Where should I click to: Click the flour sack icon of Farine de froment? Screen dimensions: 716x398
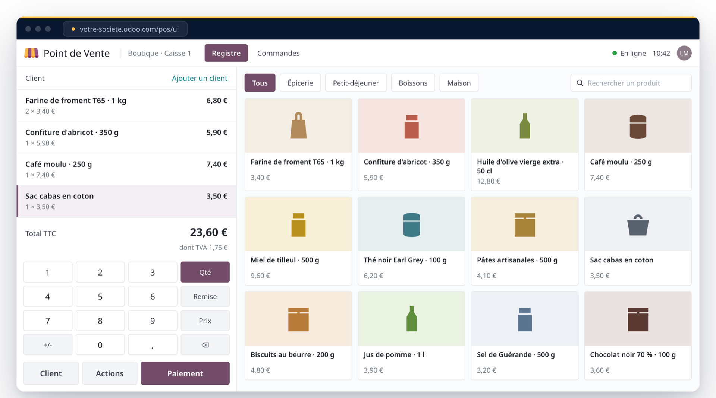point(298,125)
